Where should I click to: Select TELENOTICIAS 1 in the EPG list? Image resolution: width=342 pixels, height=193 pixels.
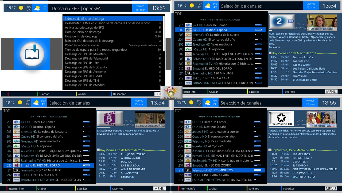302,158
